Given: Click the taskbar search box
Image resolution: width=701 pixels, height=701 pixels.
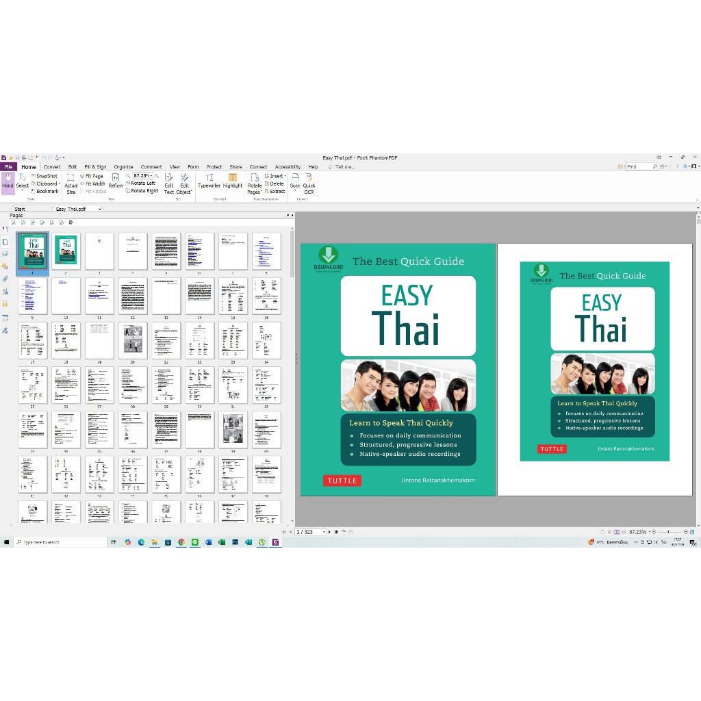Looking at the screenshot, I should click(x=60, y=542).
